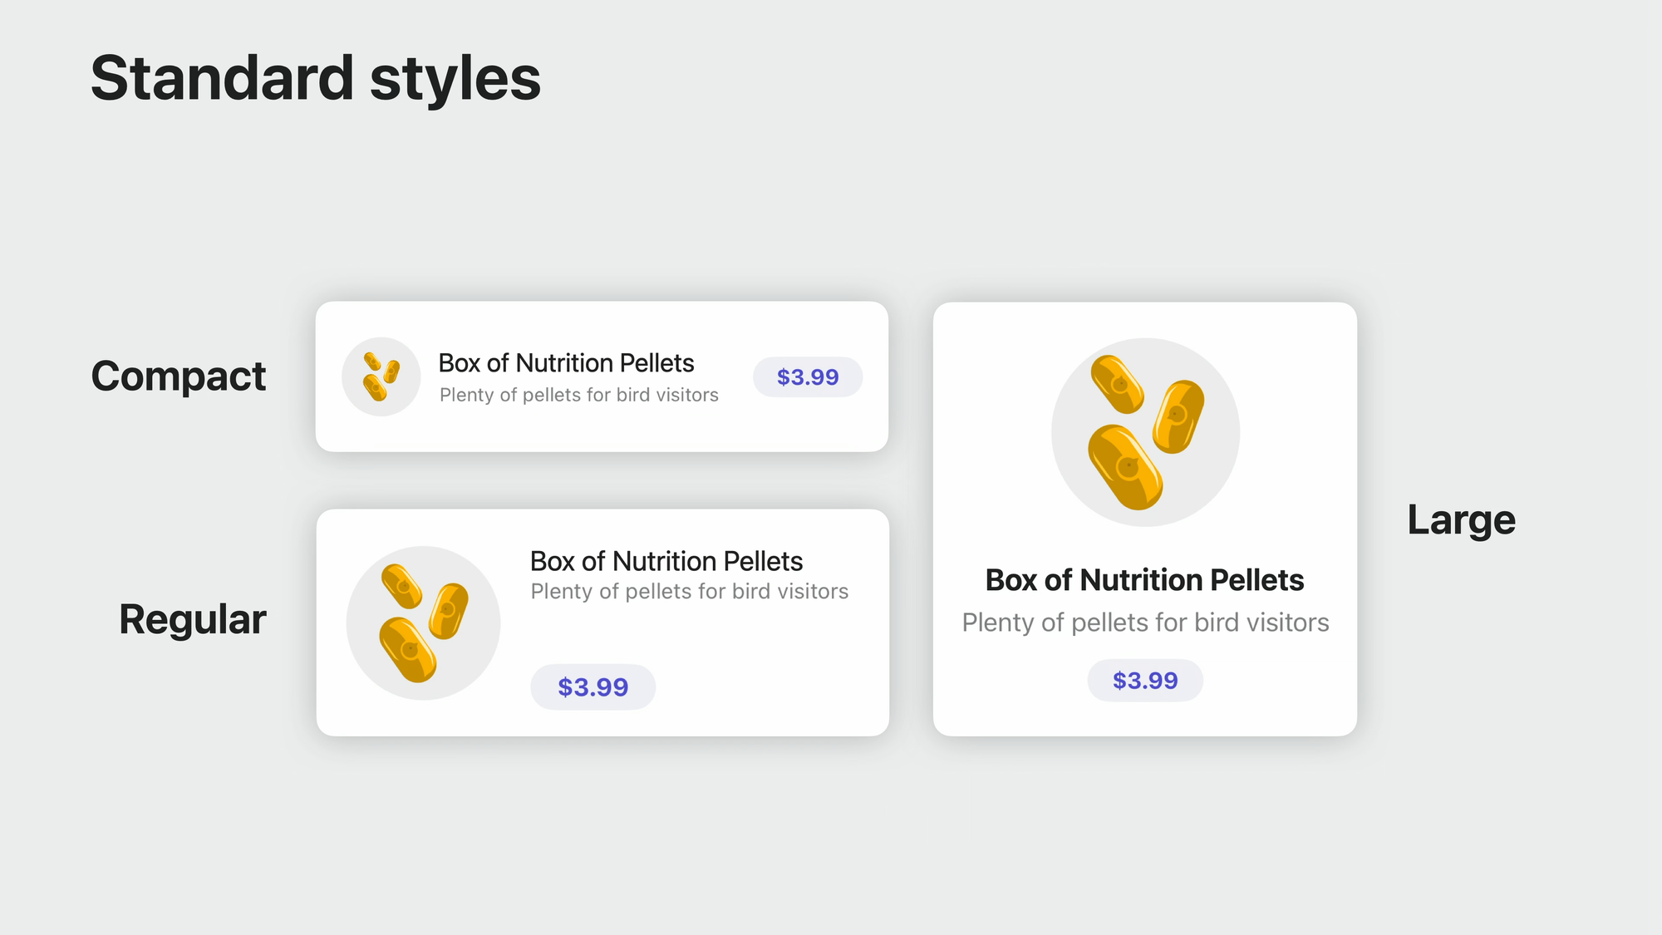Click the Regular card's "Plenty of pellets" description
The width and height of the screenshot is (1662, 935).
tap(689, 592)
